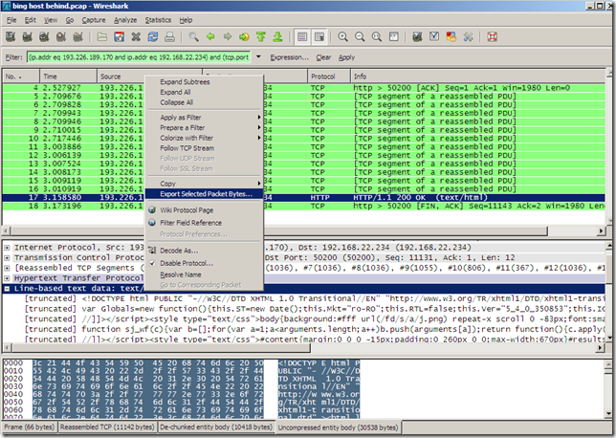
Task: Jump to first packet icon
Action: (261, 37)
